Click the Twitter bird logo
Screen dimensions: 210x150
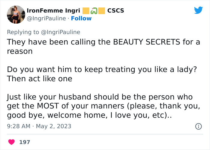pyautogui.click(x=198, y=10)
